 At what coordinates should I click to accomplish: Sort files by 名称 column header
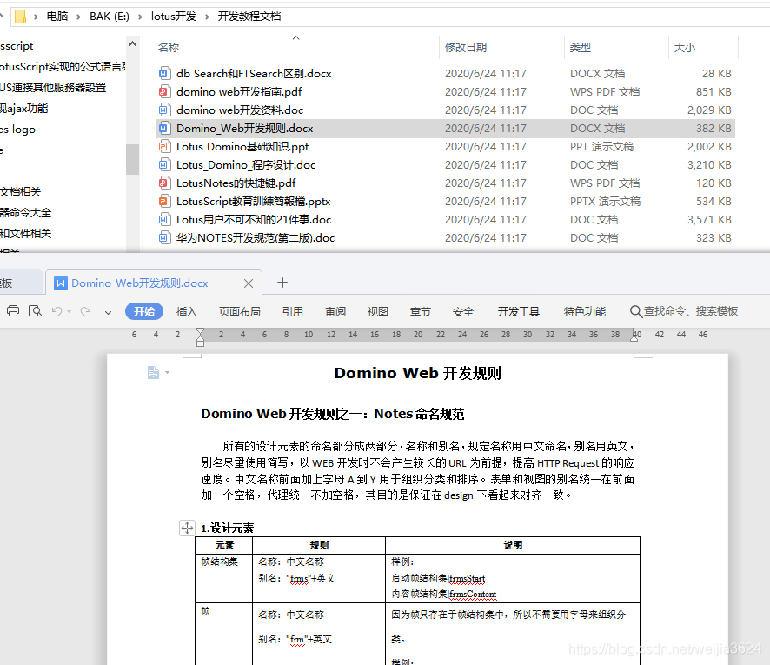[x=169, y=47]
